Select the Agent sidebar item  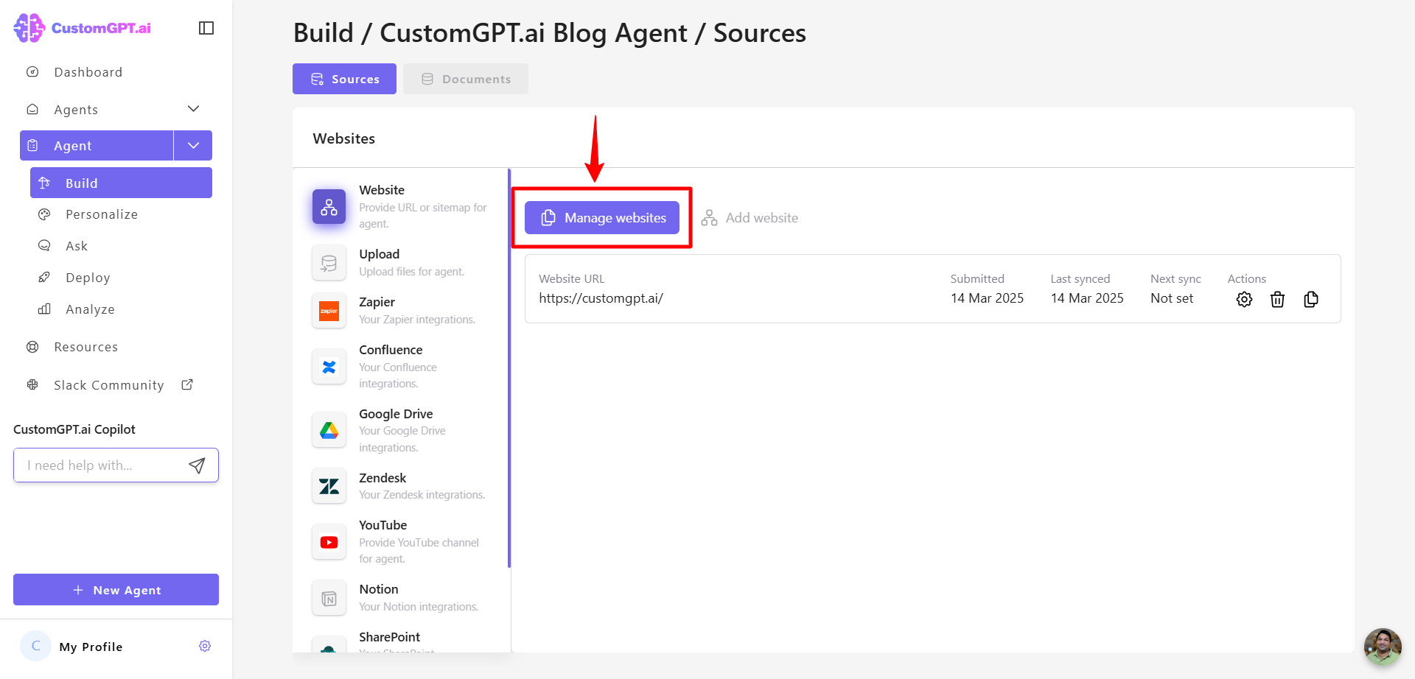(97, 146)
